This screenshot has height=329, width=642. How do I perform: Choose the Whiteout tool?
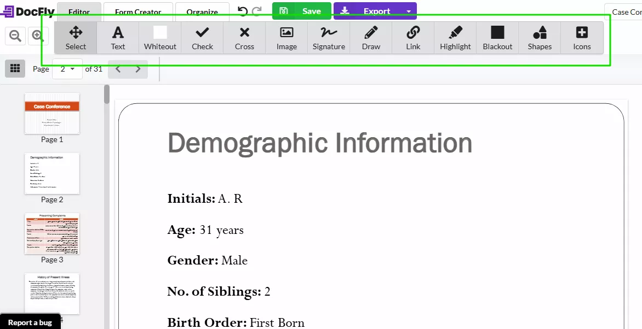(160, 38)
